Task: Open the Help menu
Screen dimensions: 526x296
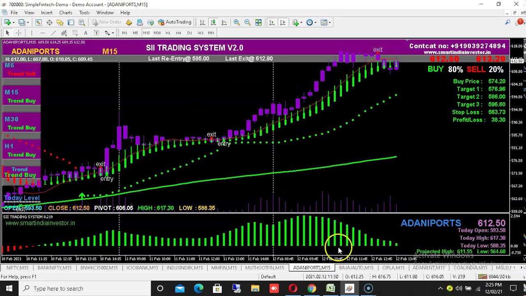Action: click(125, 13)
